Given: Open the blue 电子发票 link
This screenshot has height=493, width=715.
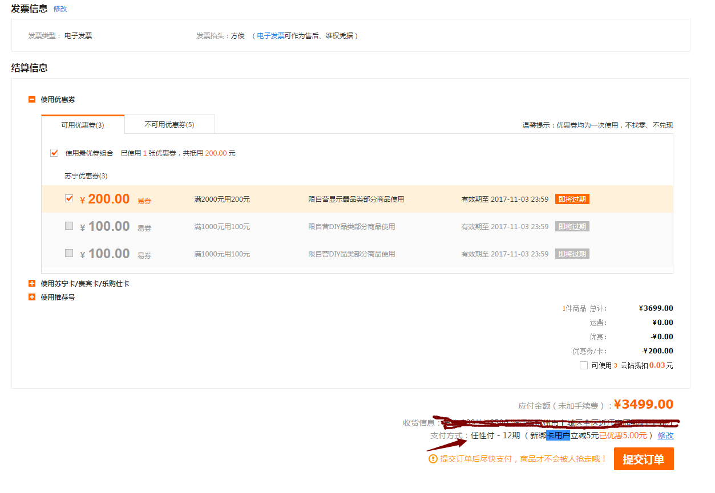Looking at the screenshot, I should pyautogui.click(x=271, y=35).
